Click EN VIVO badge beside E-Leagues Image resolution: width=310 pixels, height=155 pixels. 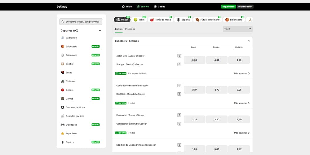[x=95, y=125]
